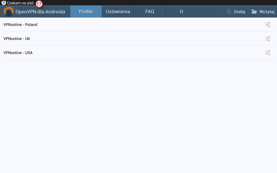
Task: Select the O (about) tab
Action: tap(181, 12)
